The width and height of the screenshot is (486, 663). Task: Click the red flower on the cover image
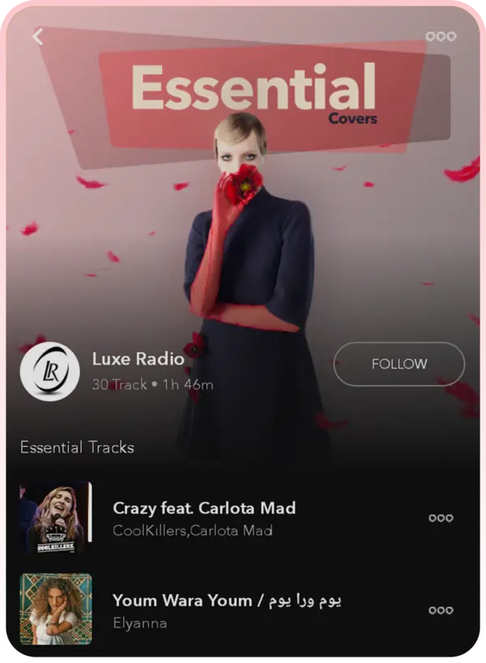pos(244,184)
